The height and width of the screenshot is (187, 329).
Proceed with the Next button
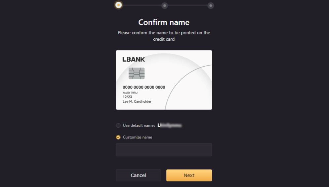click(x=189, y=175)
